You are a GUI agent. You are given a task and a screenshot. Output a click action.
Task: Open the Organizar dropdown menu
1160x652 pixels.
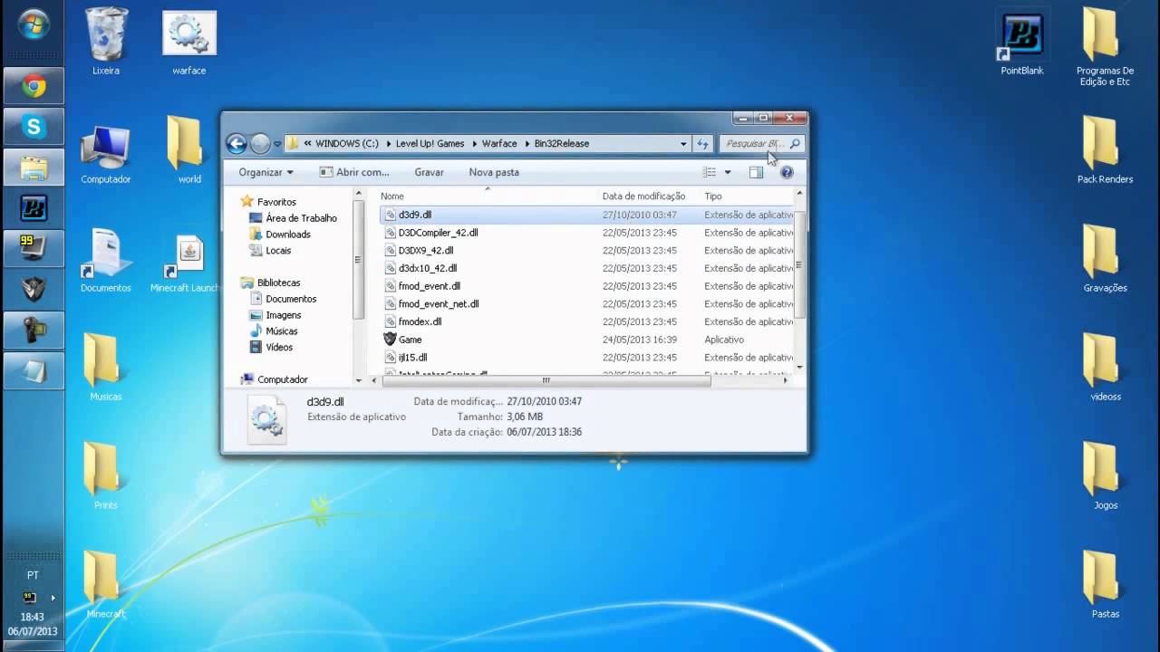(266, 172)
